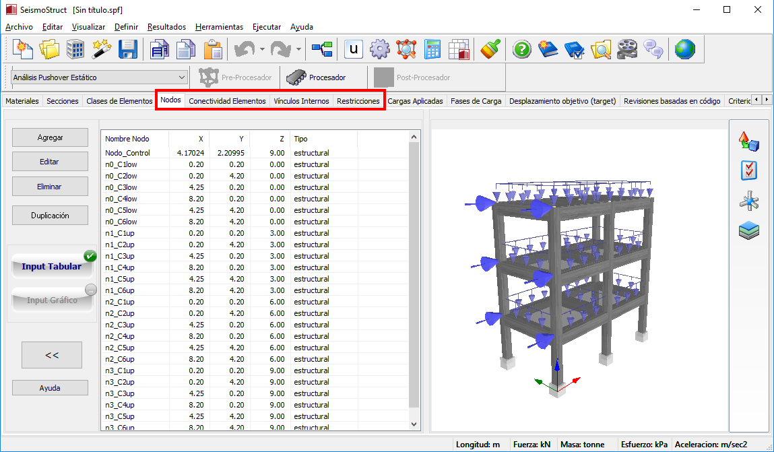The width and height of the screenshot is (774, 452).
Task: Click the Save project floppy disk icon
Action: click(x=128, y=49)
